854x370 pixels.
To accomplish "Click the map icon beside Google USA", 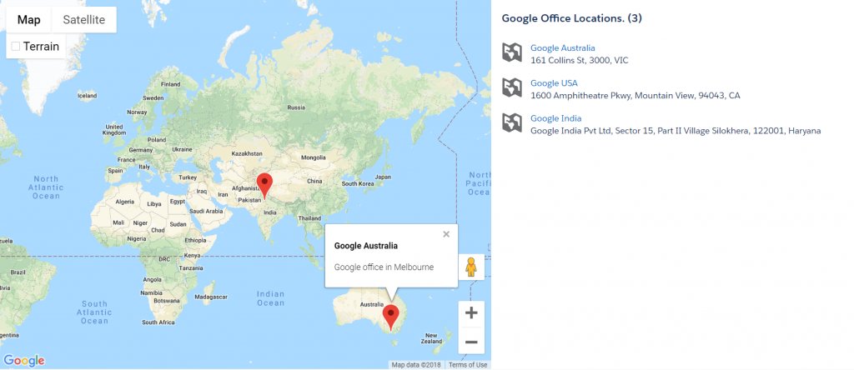I will [x=512, y=87].
